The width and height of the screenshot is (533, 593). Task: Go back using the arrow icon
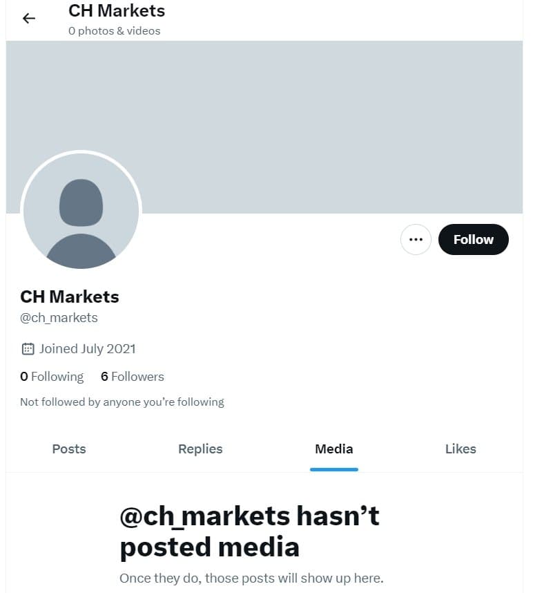29,19
